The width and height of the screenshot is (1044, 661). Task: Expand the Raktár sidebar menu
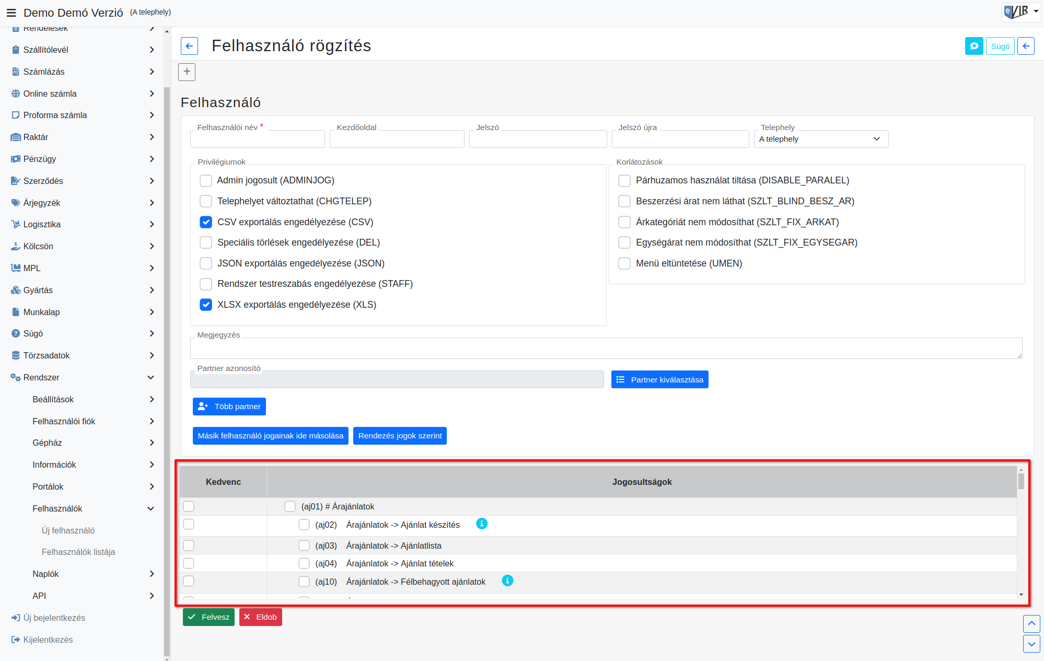(x=84, y=137)
